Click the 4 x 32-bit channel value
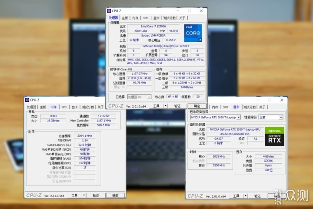 pos(103,116)
